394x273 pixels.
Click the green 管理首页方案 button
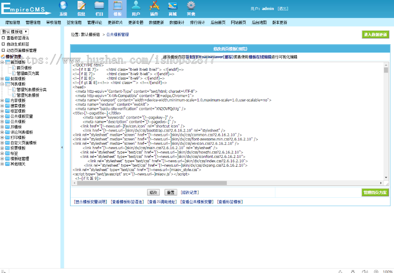coord(375,192)
